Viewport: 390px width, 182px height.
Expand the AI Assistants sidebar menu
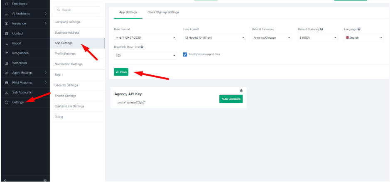(x=25, y=14)
